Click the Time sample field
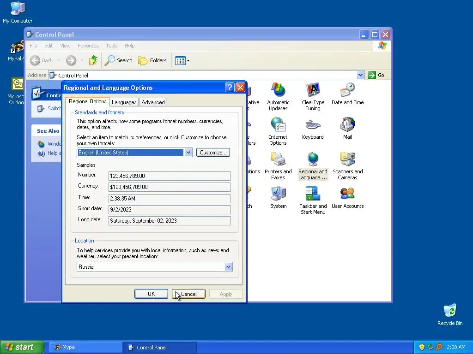This screenshot has height=354, width=473. point(169,198)
